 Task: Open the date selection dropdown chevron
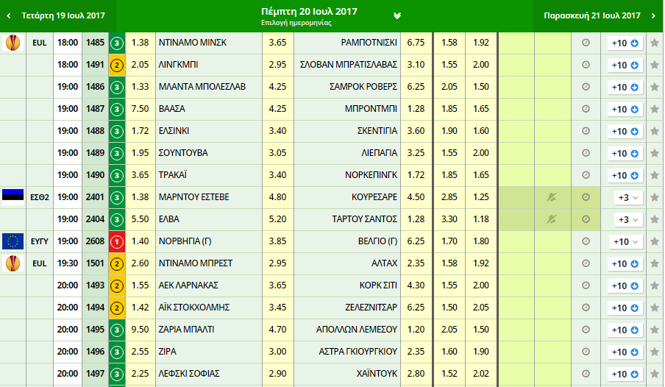(397, 15)
